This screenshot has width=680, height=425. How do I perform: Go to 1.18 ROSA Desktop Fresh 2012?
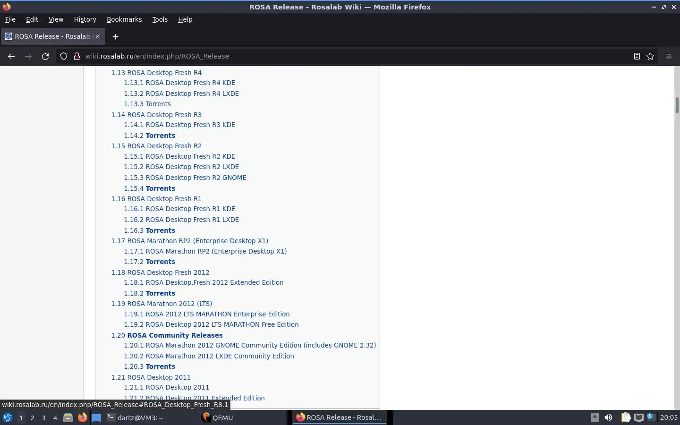160,272
